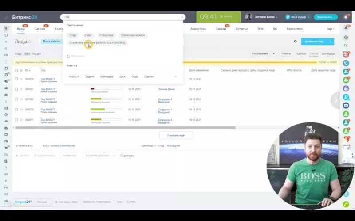
Task: Switch to the Встречи tab
Action: tap(241, 29)
